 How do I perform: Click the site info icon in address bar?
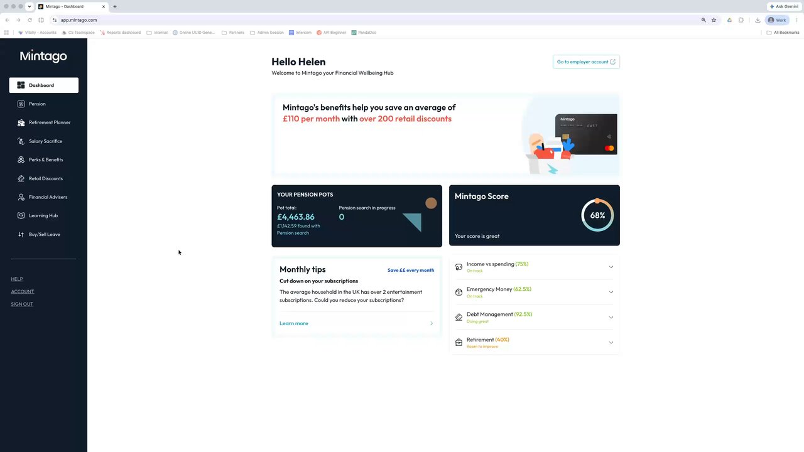[x=55, y=20]
